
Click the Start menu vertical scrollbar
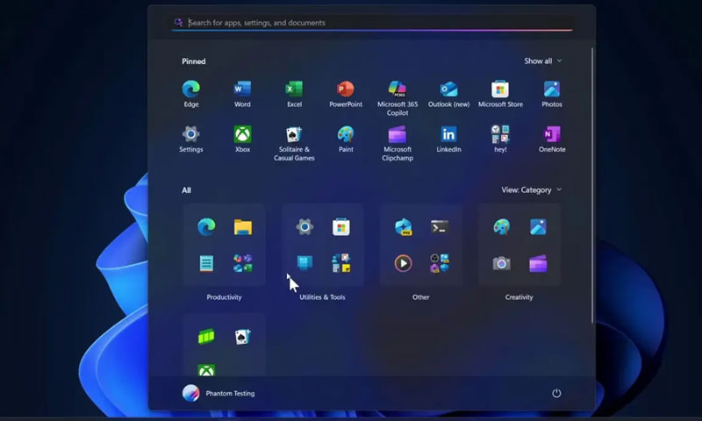tap(593, 186)
